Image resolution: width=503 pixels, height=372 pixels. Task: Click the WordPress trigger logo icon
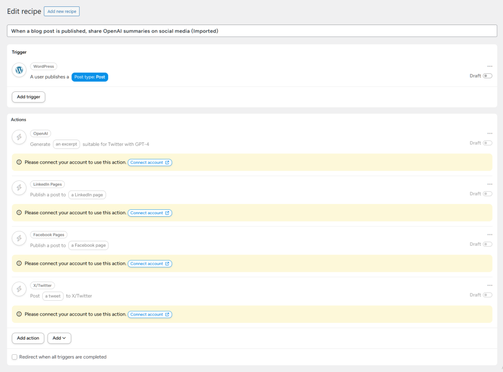coord(19,70)
